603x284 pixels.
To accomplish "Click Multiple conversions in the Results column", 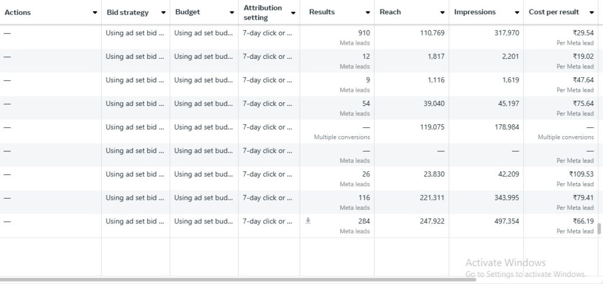I will click(342, 137).
